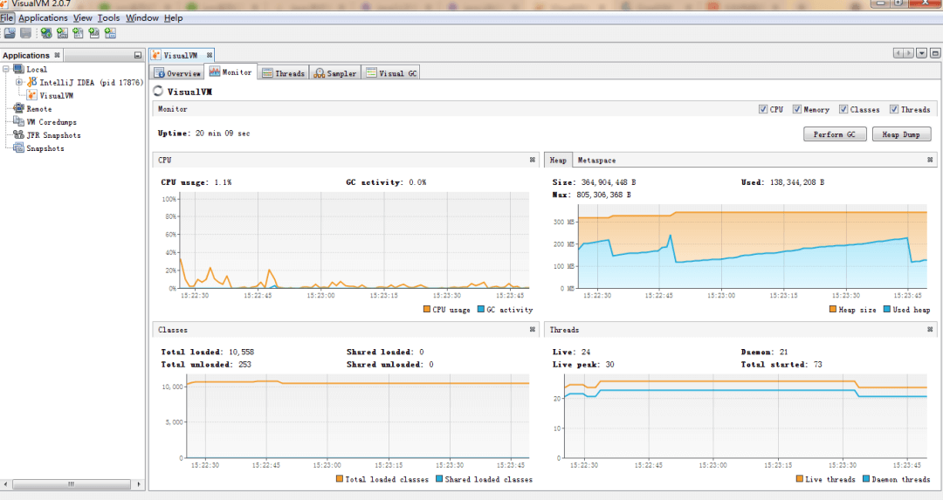The width and height of the screenshot is (943, 500).
Task: Click the GC activity blue legend swatch
Action: point(480,309)
